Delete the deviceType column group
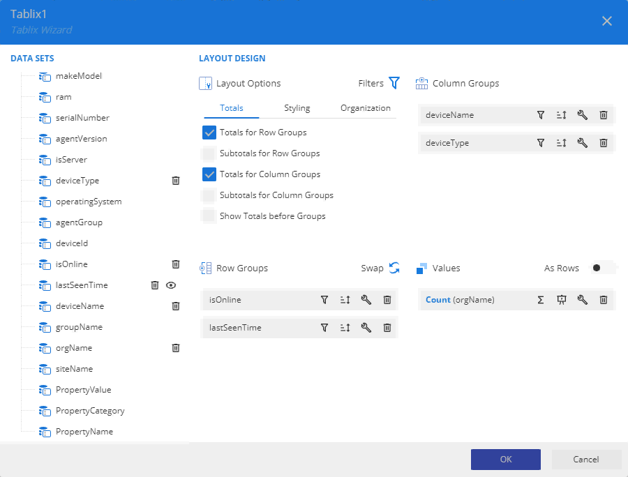The width and height of the screenshot is (628, 477). tap(604, 143)
